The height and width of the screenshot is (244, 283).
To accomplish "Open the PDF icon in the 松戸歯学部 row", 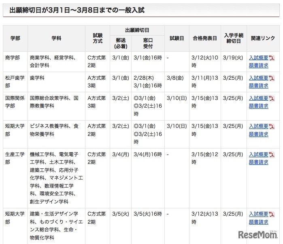I will [x=272, y=78].
